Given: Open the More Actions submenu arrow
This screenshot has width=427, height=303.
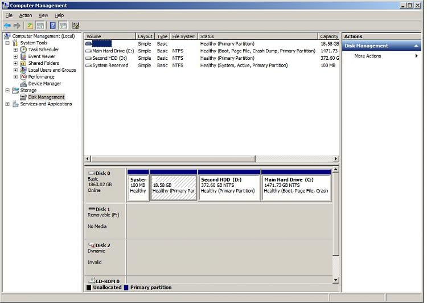Looking at the screenshot, I should coord(416,56).
